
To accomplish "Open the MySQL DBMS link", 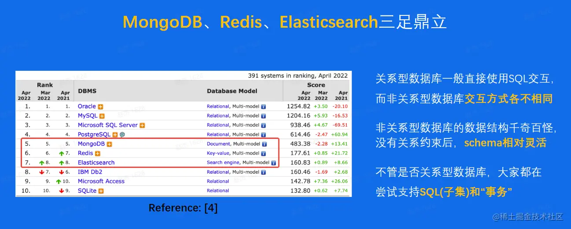I will point(88,116).
